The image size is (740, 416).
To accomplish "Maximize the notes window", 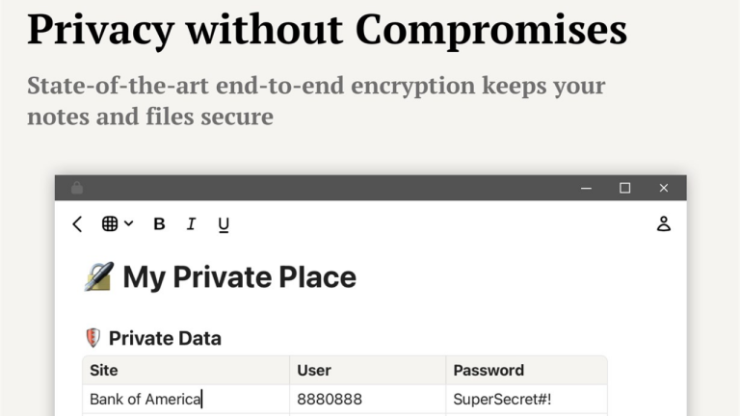I will point(624,188).
